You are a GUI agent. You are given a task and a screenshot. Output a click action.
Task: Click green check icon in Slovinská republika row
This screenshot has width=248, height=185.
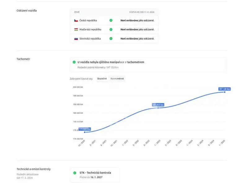111,39
